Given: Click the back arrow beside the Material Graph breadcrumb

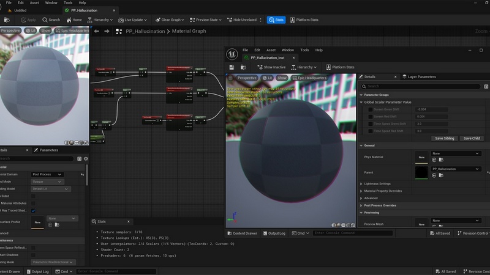Looking at the screenshot, I should coord(97,31).
